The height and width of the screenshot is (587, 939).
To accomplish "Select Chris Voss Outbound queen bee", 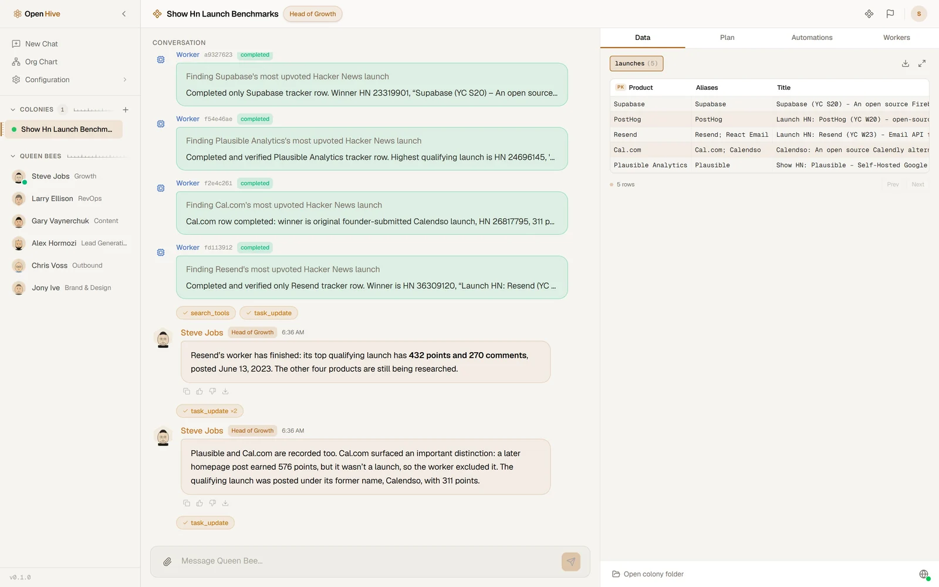I will coord(70,265).
